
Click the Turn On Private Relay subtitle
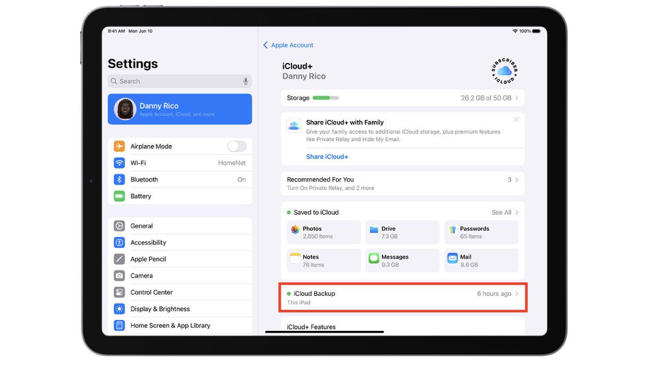click(x=331, y=188)
